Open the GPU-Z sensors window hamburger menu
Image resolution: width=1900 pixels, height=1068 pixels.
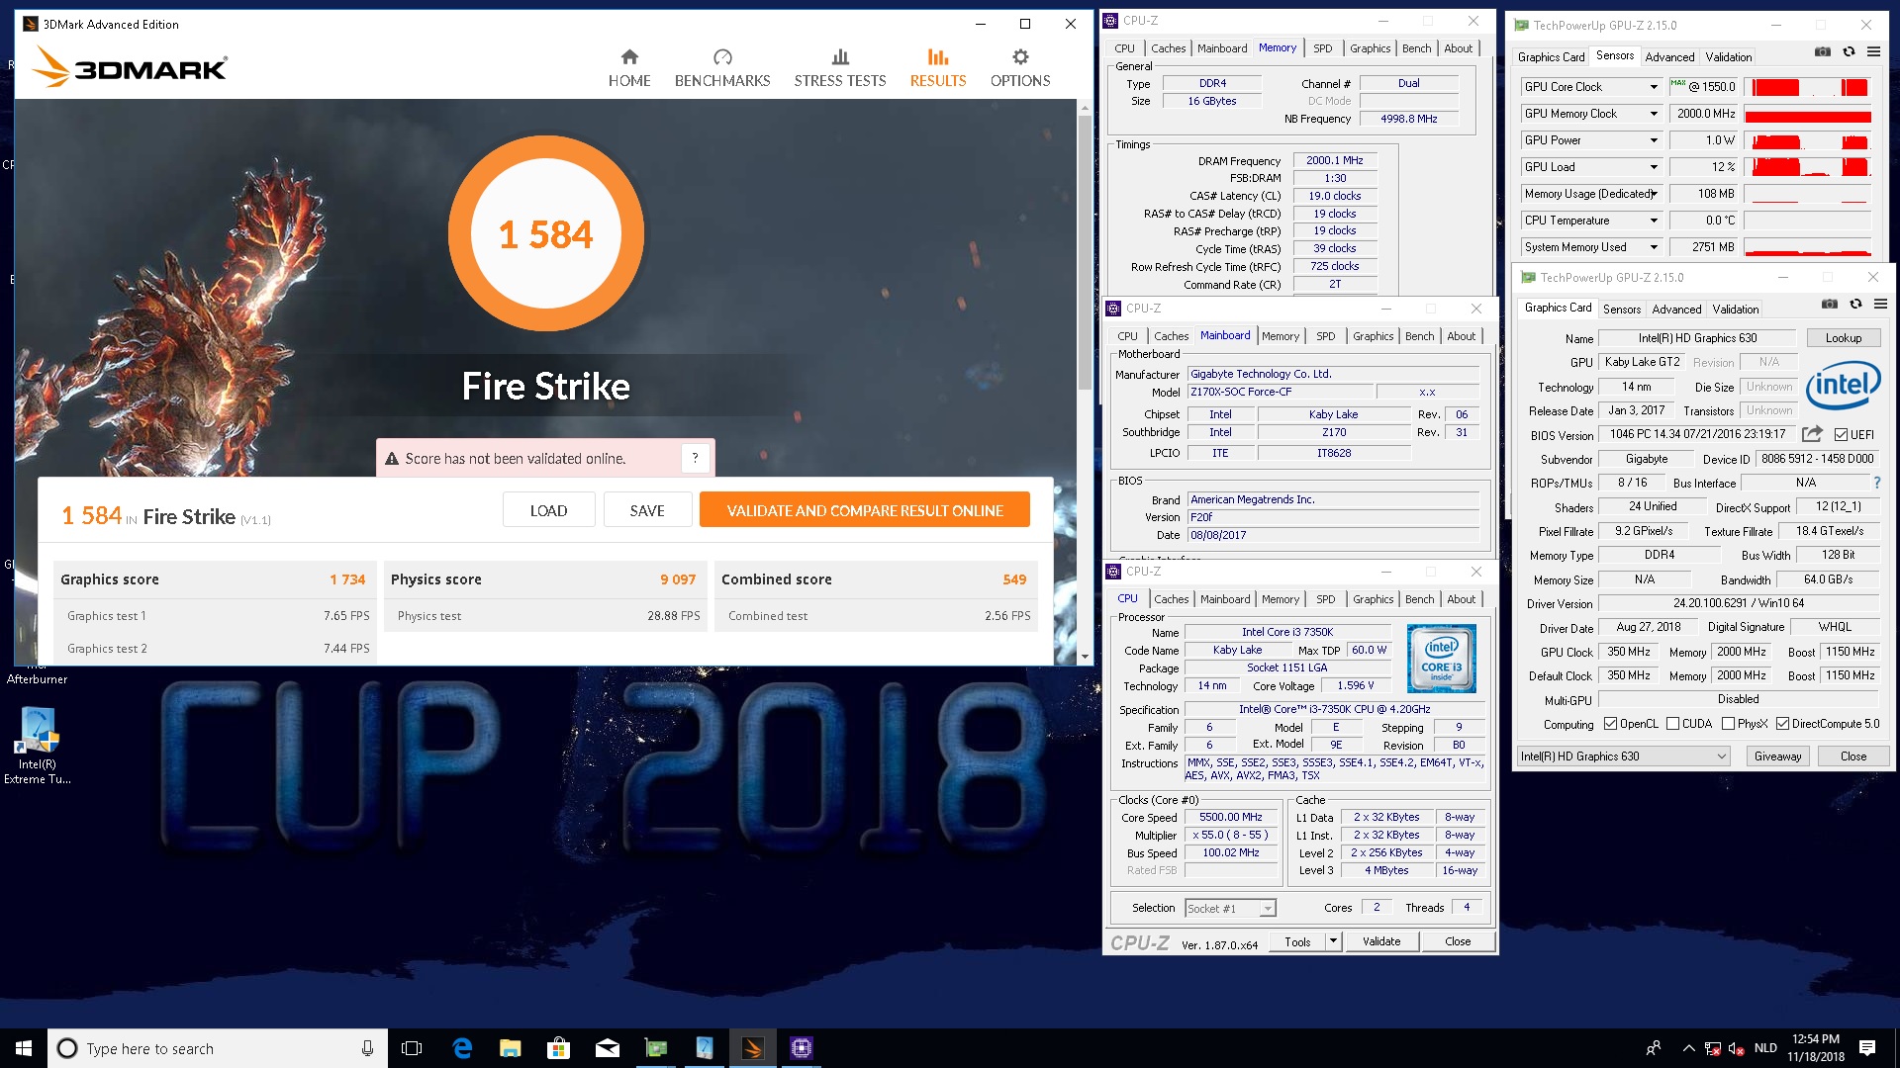click(x=1874, y=51)
